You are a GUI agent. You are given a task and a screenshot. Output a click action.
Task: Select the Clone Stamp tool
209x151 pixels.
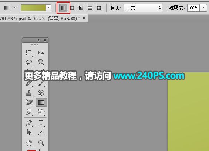29,93
